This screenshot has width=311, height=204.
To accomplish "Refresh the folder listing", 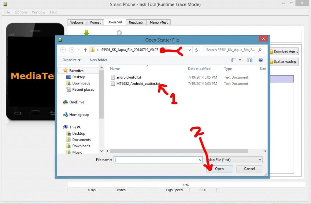I will 196,50.
